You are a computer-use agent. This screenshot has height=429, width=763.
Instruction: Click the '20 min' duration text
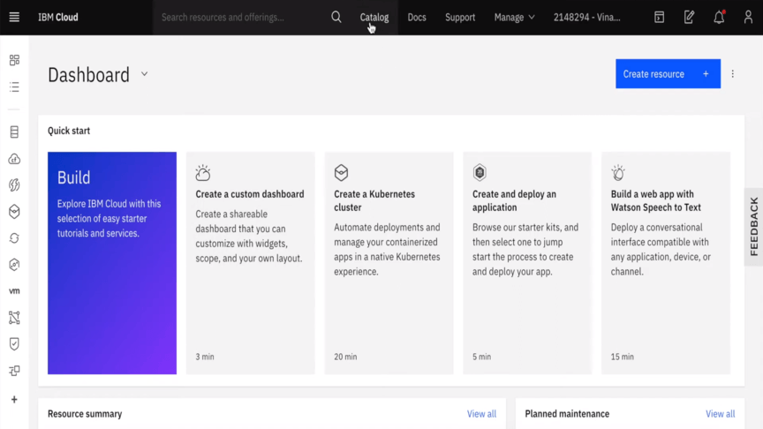345,357
